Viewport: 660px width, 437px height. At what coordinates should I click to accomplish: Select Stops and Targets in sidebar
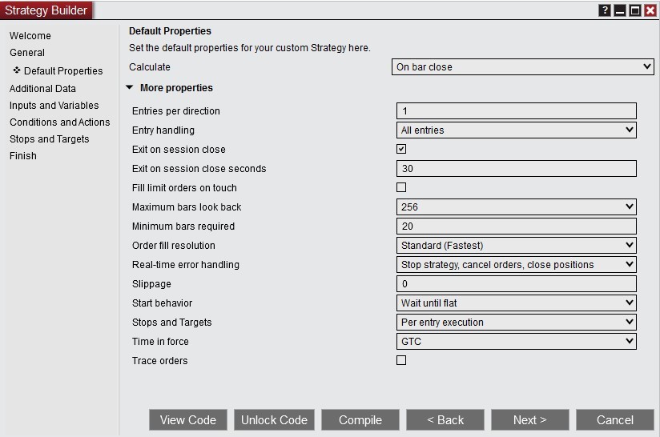pyautogui.click(x=50, y=139)
